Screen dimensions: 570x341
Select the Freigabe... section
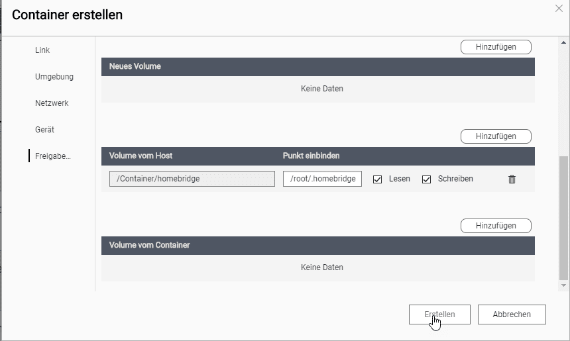click(x=53, y=156)
